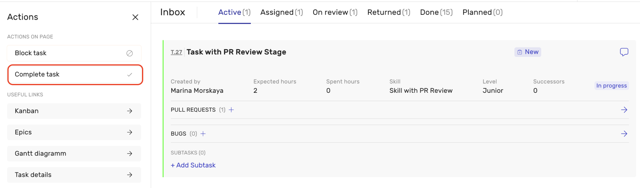Add a pull request with plus icon
The height and width of the screenshot is (188, 640).
point(231,110)
